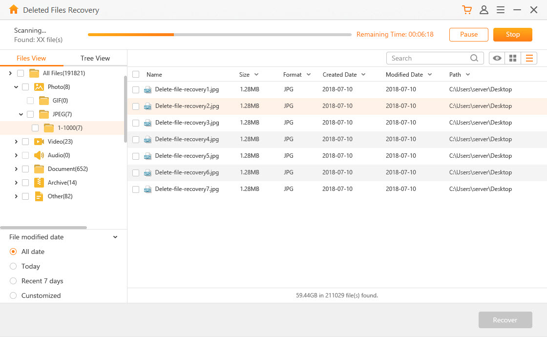This screenshot has height=337, width=547.
Task: Collapse the File modified date panel
Action: coord(115,237)
